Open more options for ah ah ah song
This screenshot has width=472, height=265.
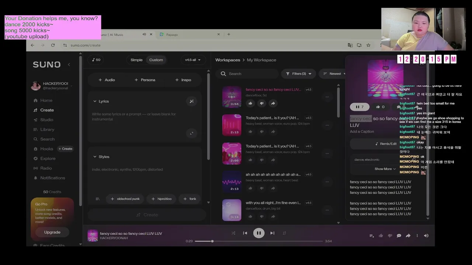click(327, 182)
